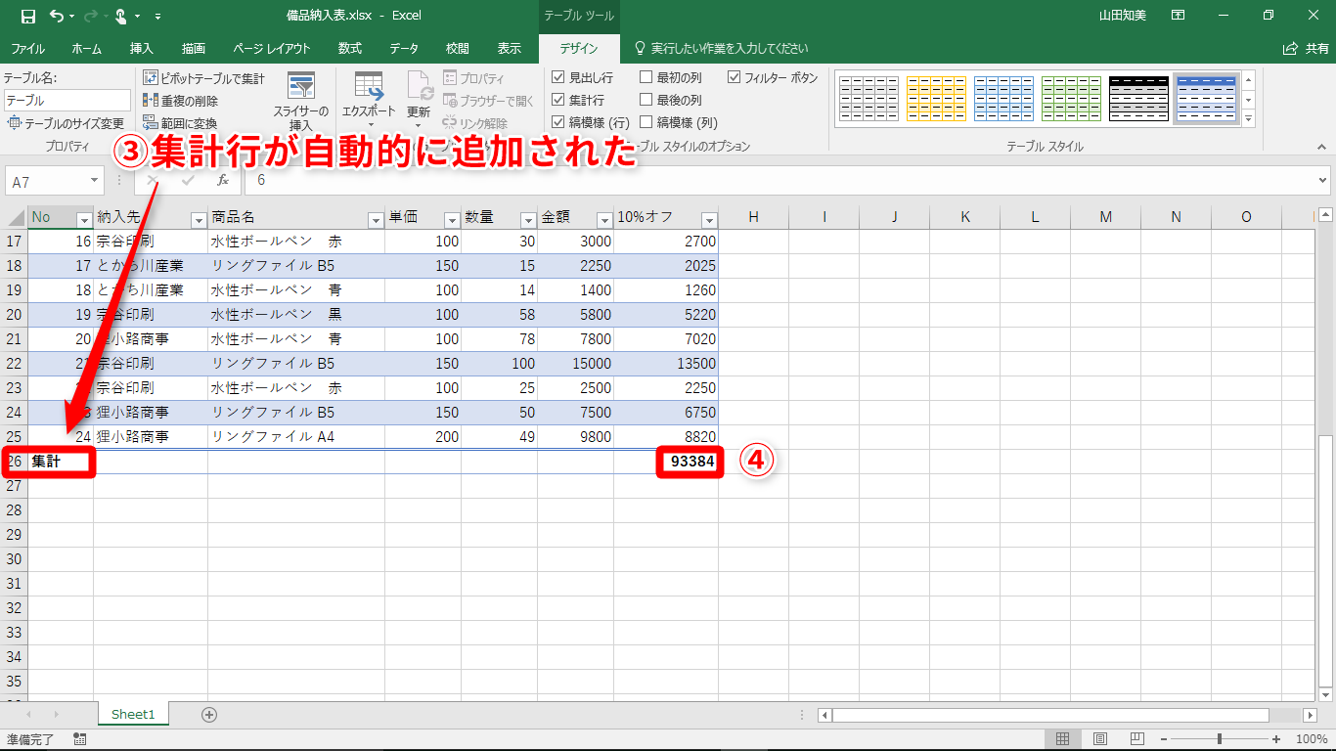The height and width of the screenshot is (751, 1336).
Task: Collapse the ribbon
Action: [x=1321, y=147]
